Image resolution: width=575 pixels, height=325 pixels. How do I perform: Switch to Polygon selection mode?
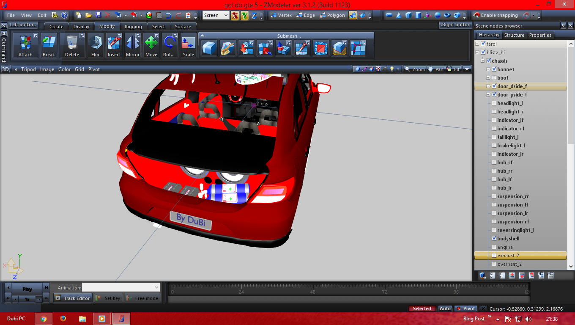pos(332,15)
